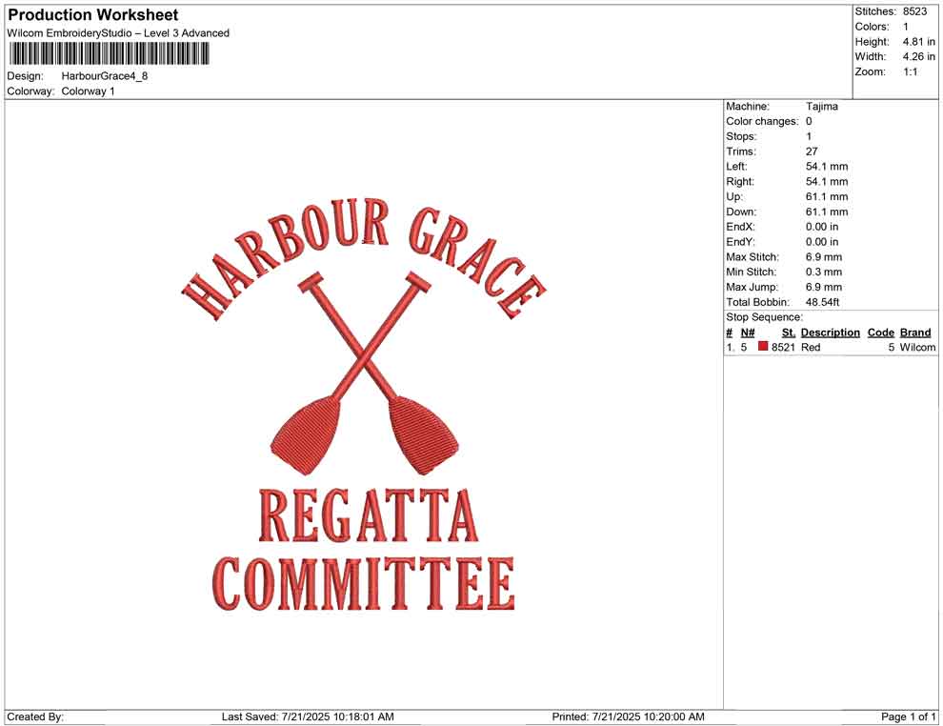Click the "Description" column header
The image size is (943, 726).
831,333
